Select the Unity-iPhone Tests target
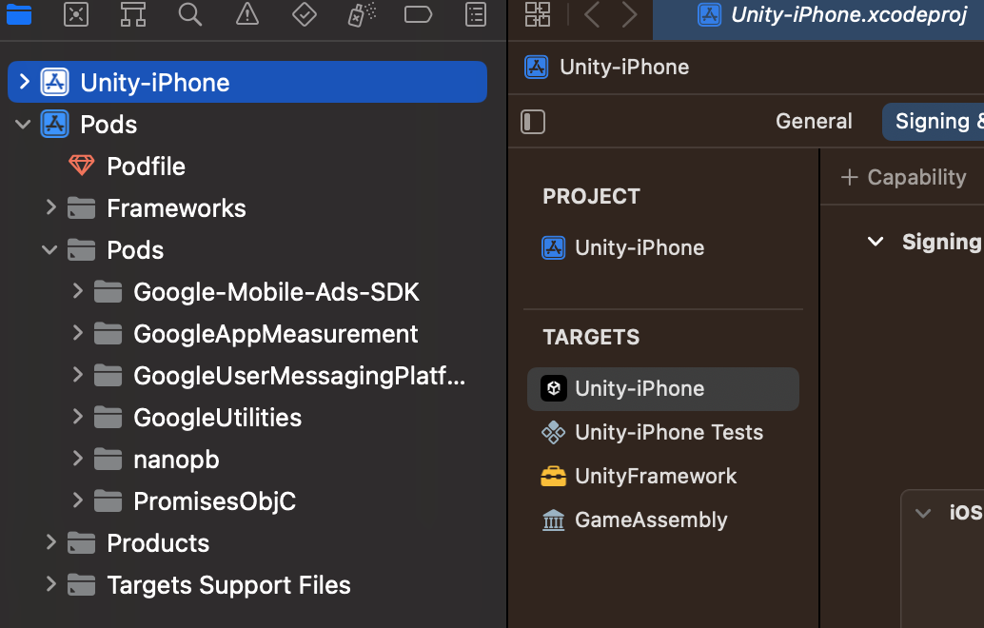 pos(662,432)
